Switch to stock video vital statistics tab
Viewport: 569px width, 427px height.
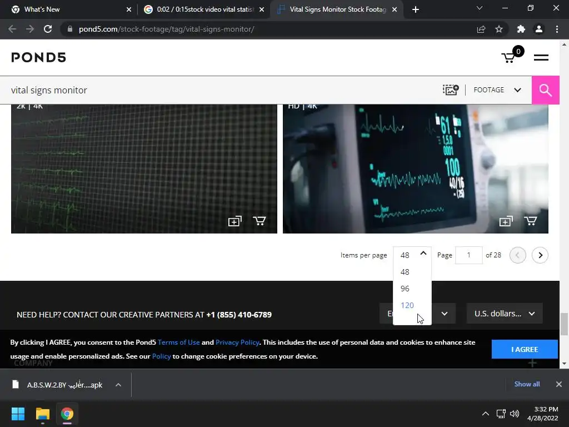204,9
